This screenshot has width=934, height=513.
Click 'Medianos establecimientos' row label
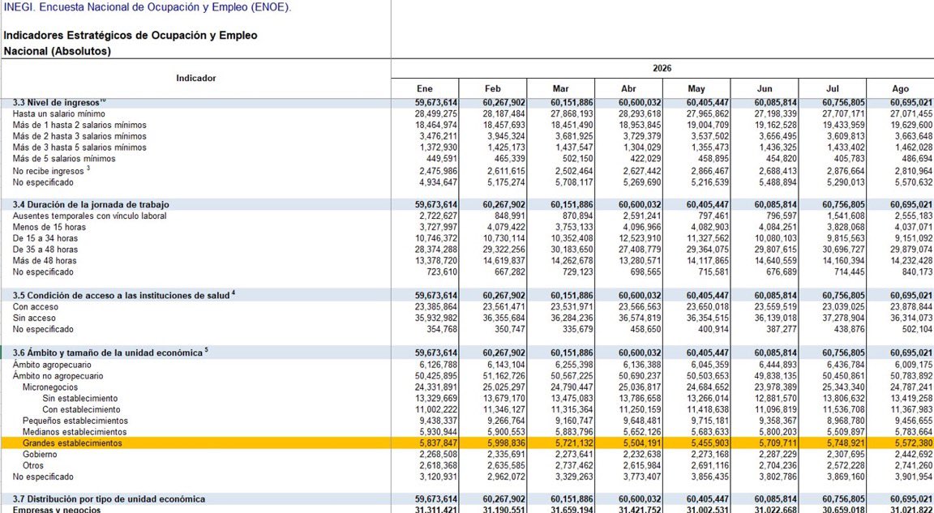click(75, 431)
